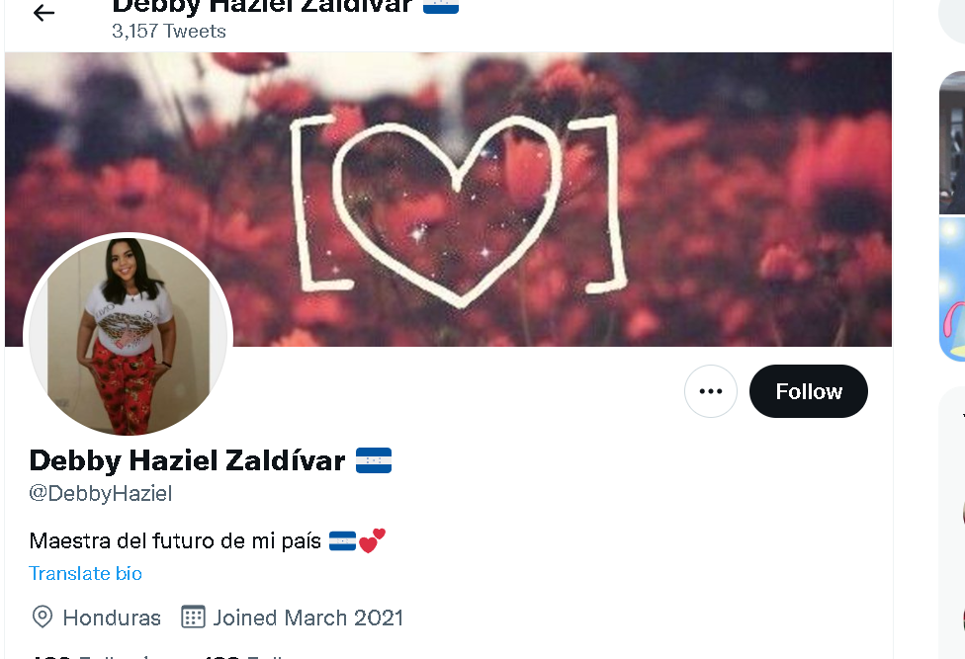Click the 3,157 Tweets count in header

[x=169, y=32]
